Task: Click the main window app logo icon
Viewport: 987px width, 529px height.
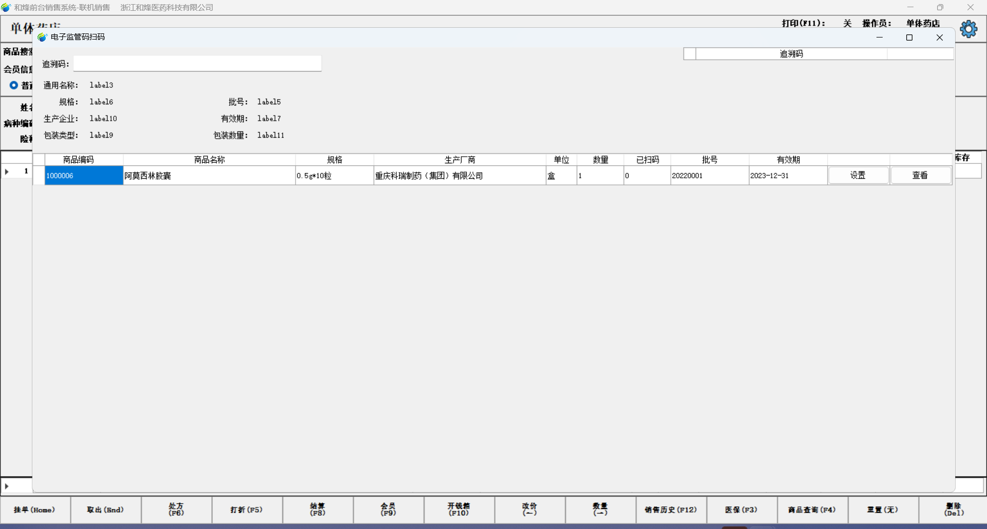Action: point(6,8)
